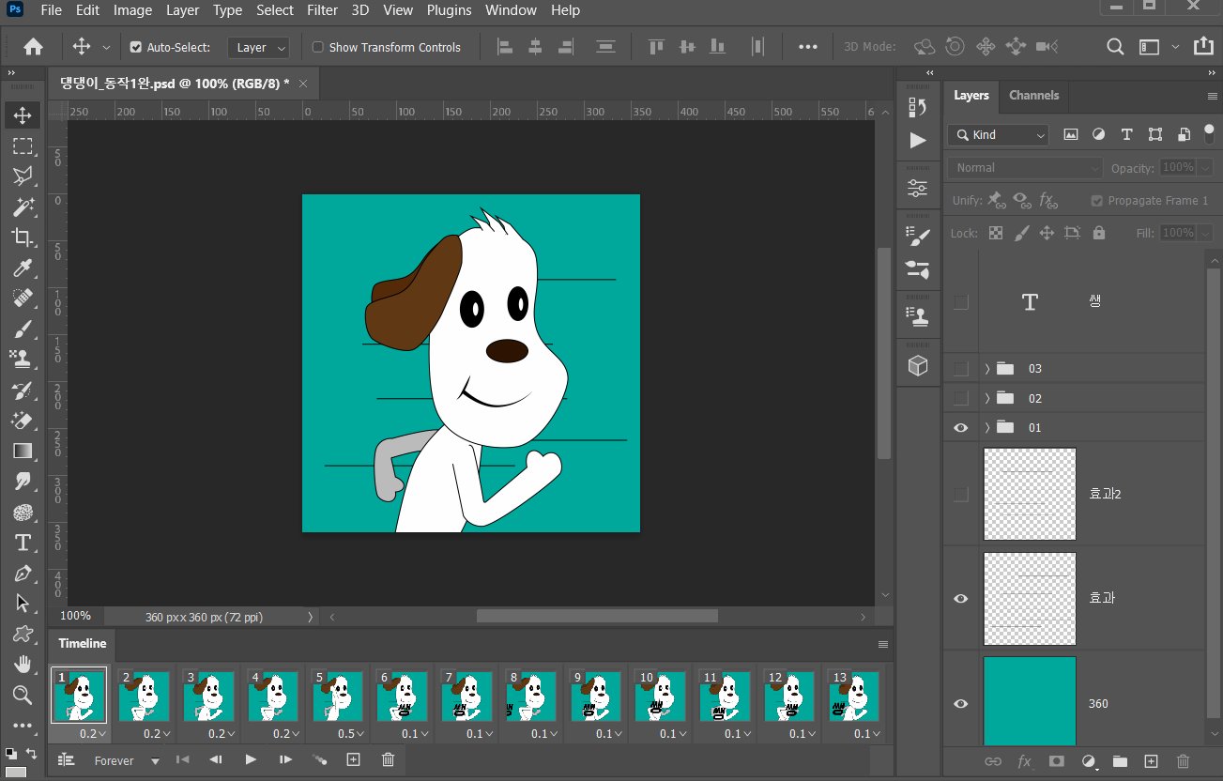The height and width of the screenshot is (781, 1223).
Task: Select the Zoom tool in toolbar
Action: tap(23, 695)
